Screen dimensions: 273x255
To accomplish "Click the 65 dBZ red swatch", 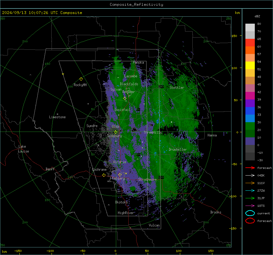I will pos(250,43).
